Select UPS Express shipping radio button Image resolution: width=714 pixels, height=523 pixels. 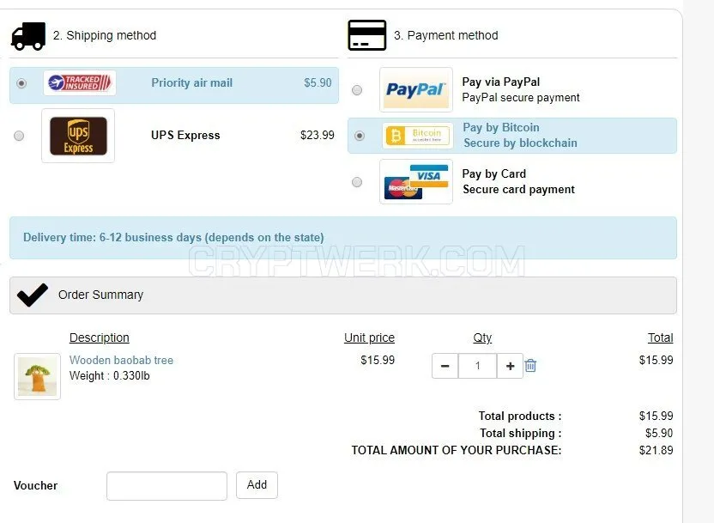tap(19, 136)
